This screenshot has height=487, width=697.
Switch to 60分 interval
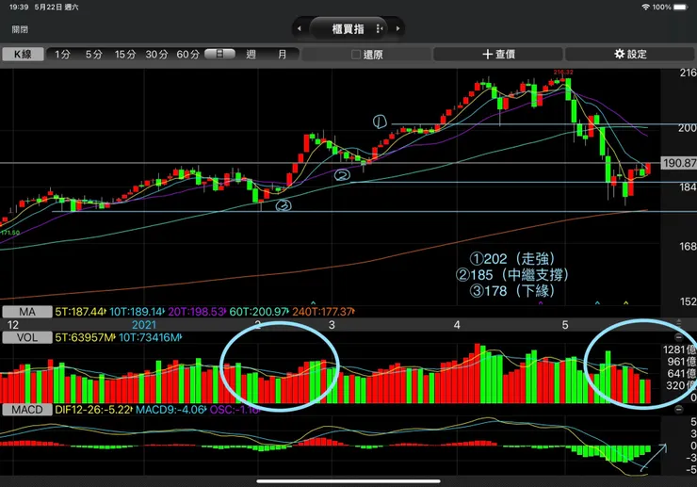click(x=188, y=55)
